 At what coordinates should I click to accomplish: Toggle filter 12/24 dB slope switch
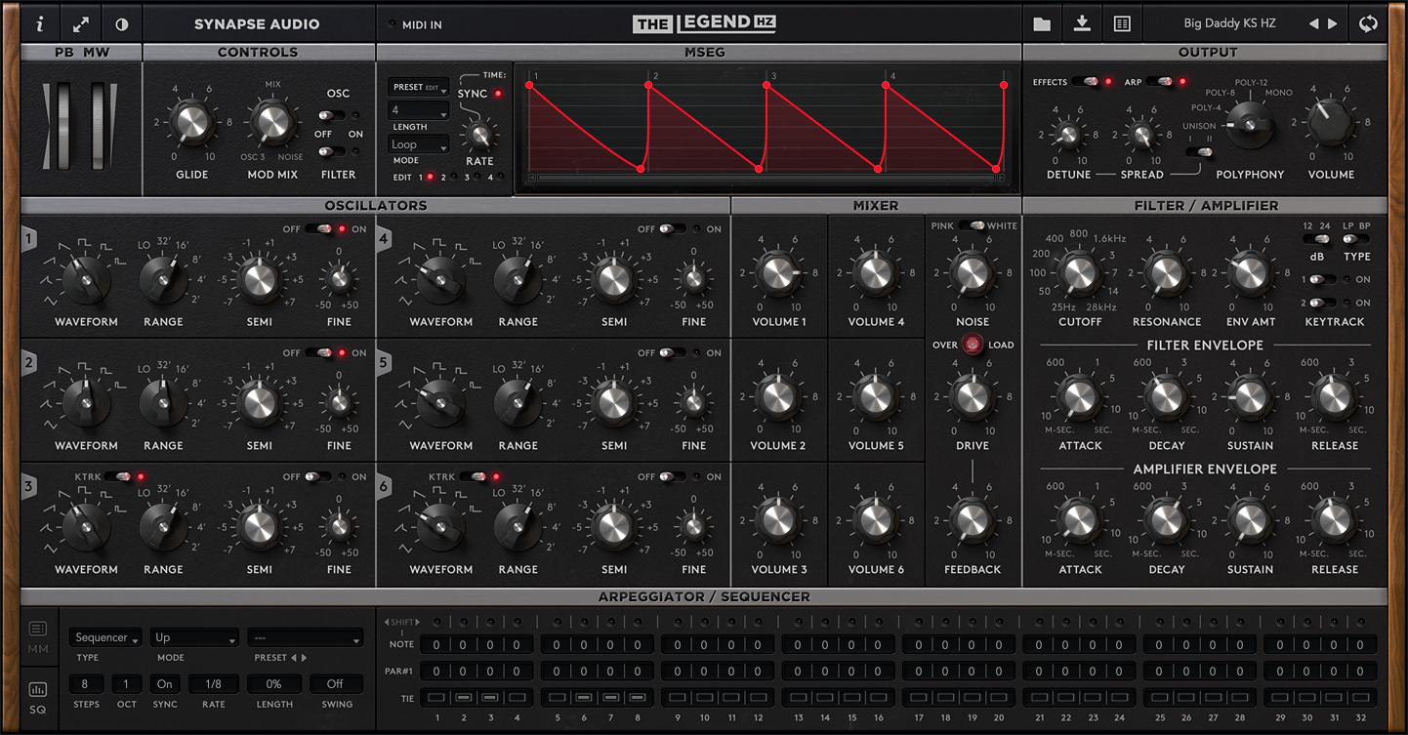pyautogui.click(x=1316, y=239)
